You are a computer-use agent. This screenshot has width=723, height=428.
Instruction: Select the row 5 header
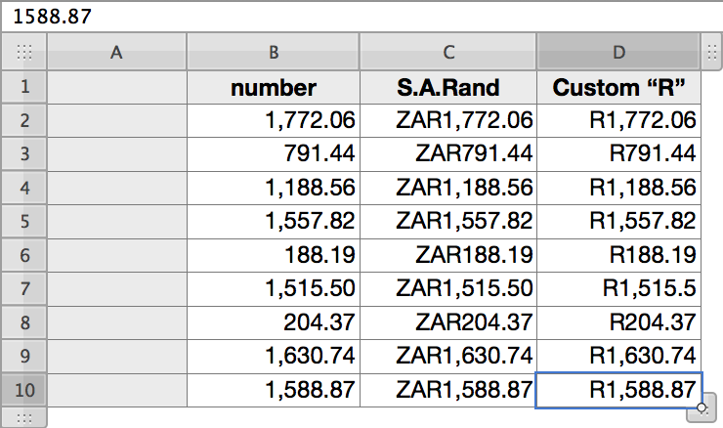(24, 222)
